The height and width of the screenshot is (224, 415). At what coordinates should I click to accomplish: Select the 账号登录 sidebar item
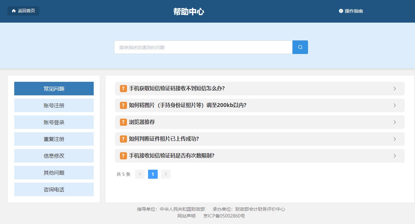[x=54, y=122]
